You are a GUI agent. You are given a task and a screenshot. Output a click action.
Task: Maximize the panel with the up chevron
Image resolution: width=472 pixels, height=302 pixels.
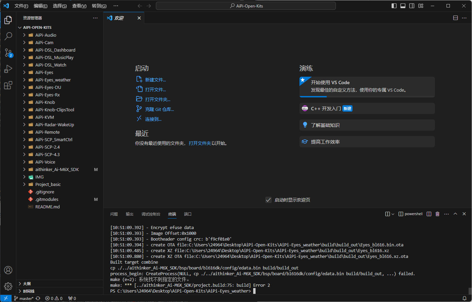tap(455, 214)
